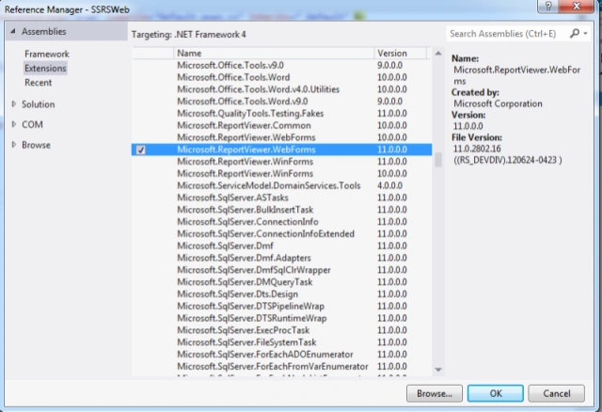Viewport: 602px width, 412px height.
Task: Select the Extensions category
Action: [45, 68]
